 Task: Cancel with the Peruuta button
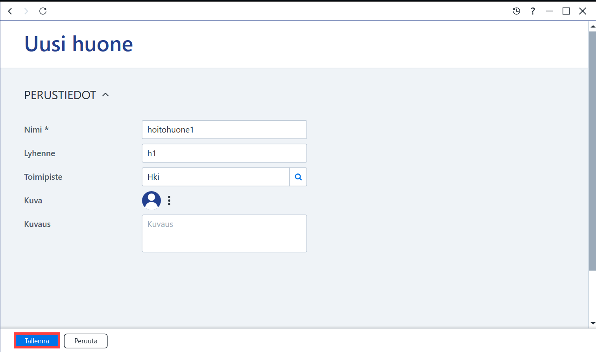(x=86, y=341)
